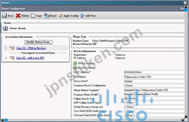
Task: Open the Common Phone Profile dropdown
Action: coord(154,94)
